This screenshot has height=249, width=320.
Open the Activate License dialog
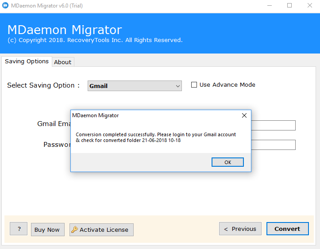[101, 230]
